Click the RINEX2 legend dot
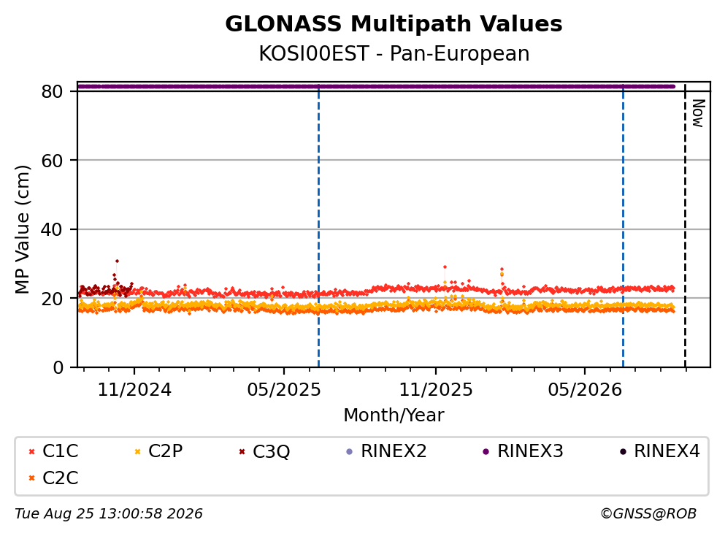This screenshot has height=536, width=725. click(350, 451)
